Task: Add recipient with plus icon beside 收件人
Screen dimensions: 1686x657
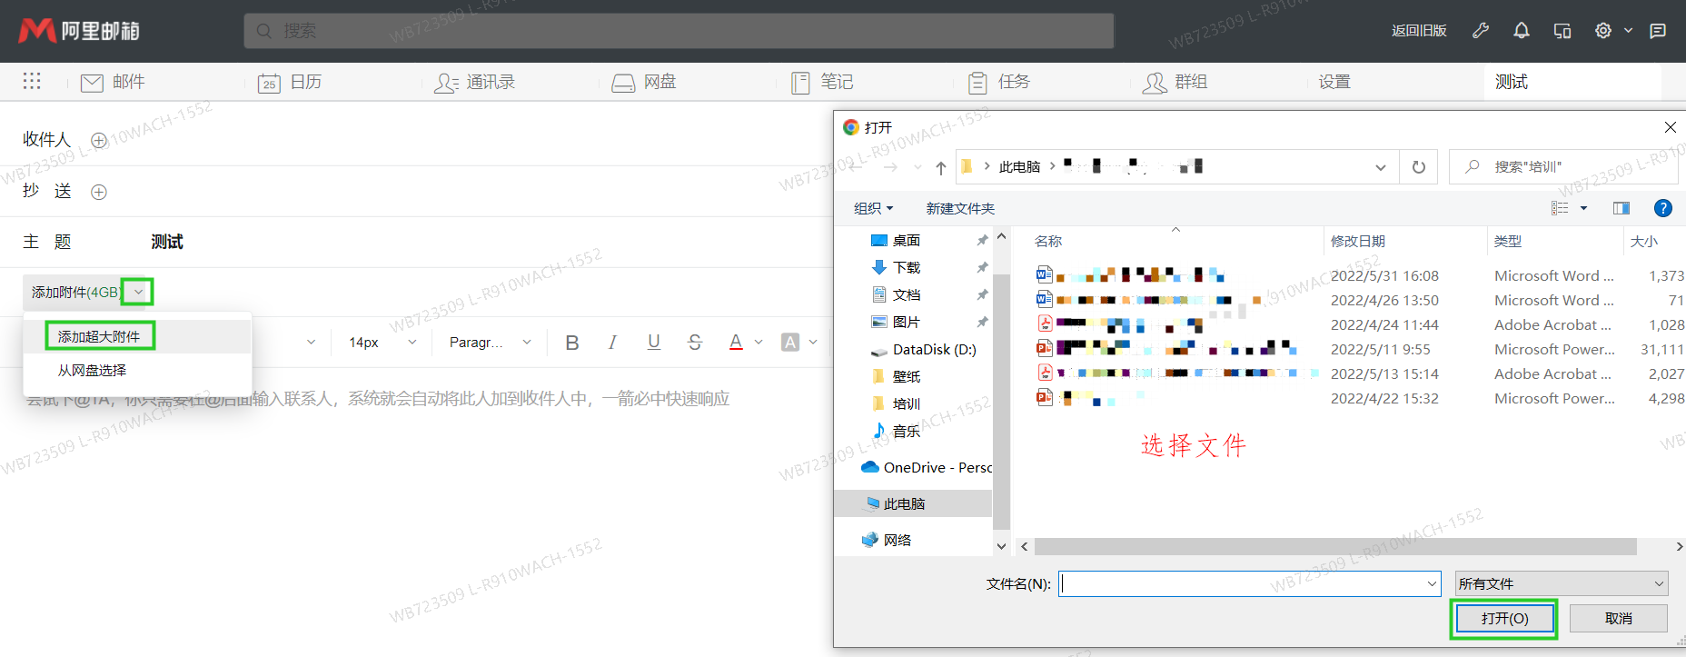Action: [x=99, y=141]
